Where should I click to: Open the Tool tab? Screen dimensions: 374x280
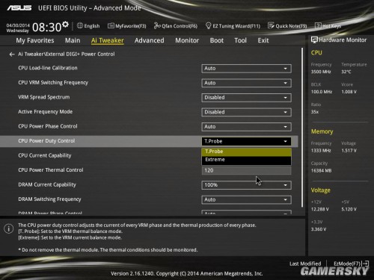(x=240, y=40)
